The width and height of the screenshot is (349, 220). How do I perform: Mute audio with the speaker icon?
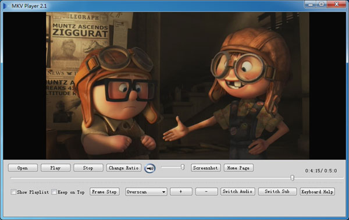[x=150, y=168]
